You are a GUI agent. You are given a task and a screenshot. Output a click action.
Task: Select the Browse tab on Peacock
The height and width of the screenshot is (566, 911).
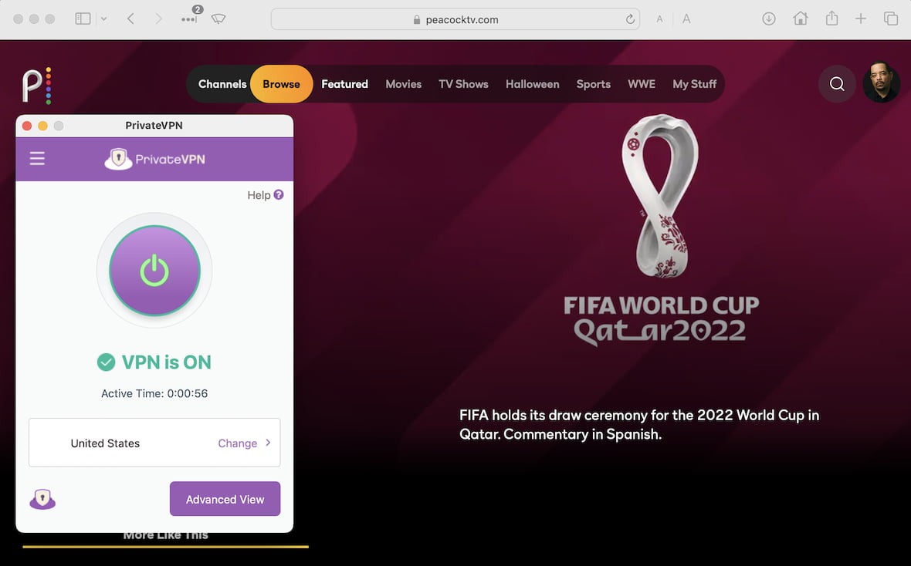tap(281, 84)
